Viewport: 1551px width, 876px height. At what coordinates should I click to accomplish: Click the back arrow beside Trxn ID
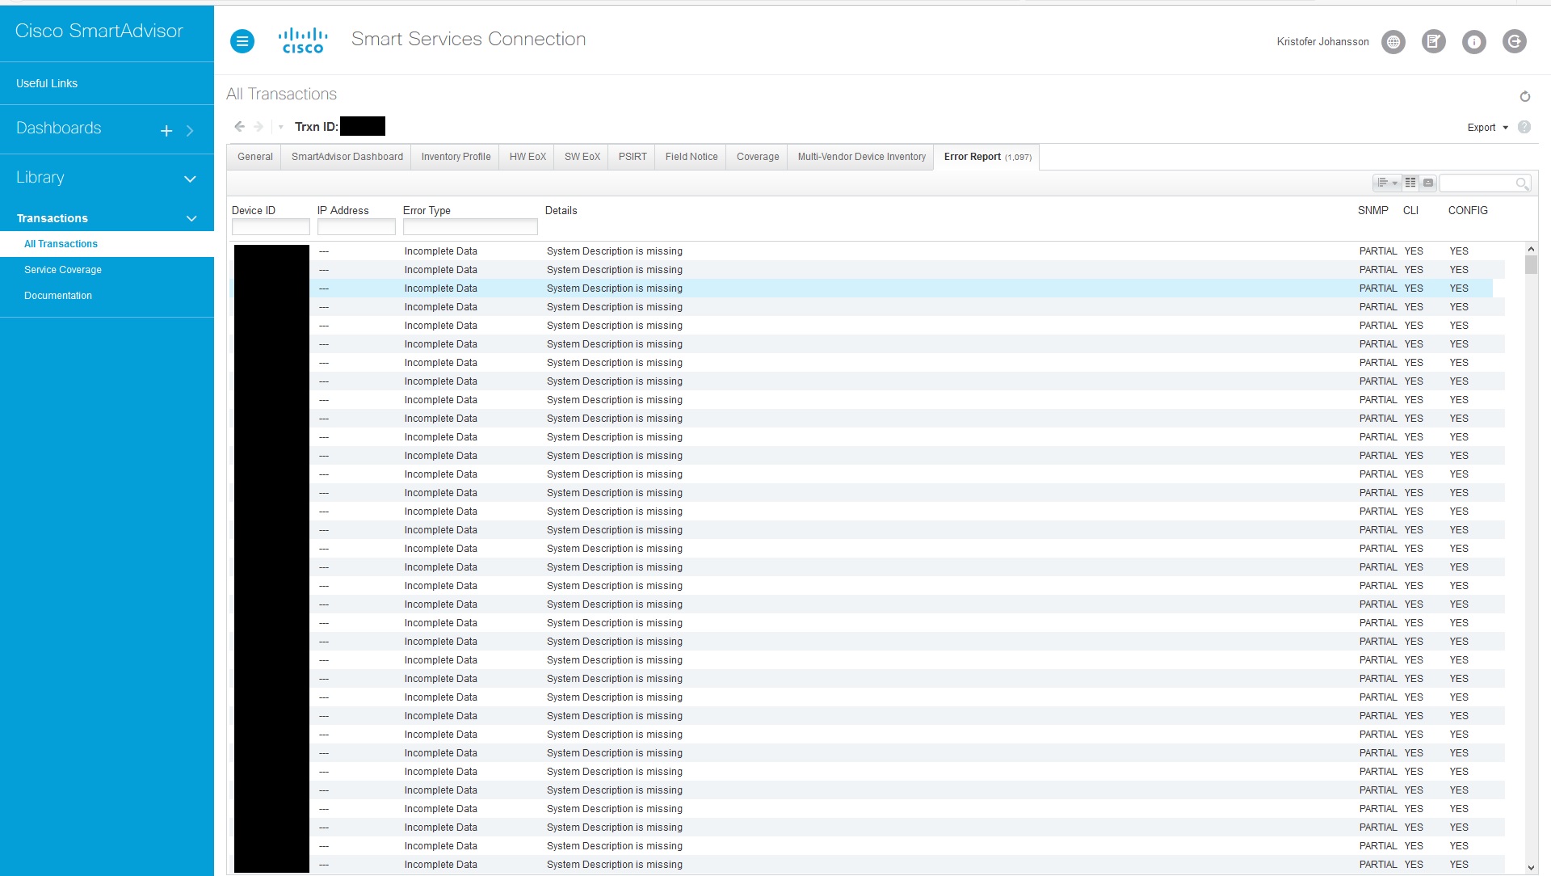tap(239, 126)
